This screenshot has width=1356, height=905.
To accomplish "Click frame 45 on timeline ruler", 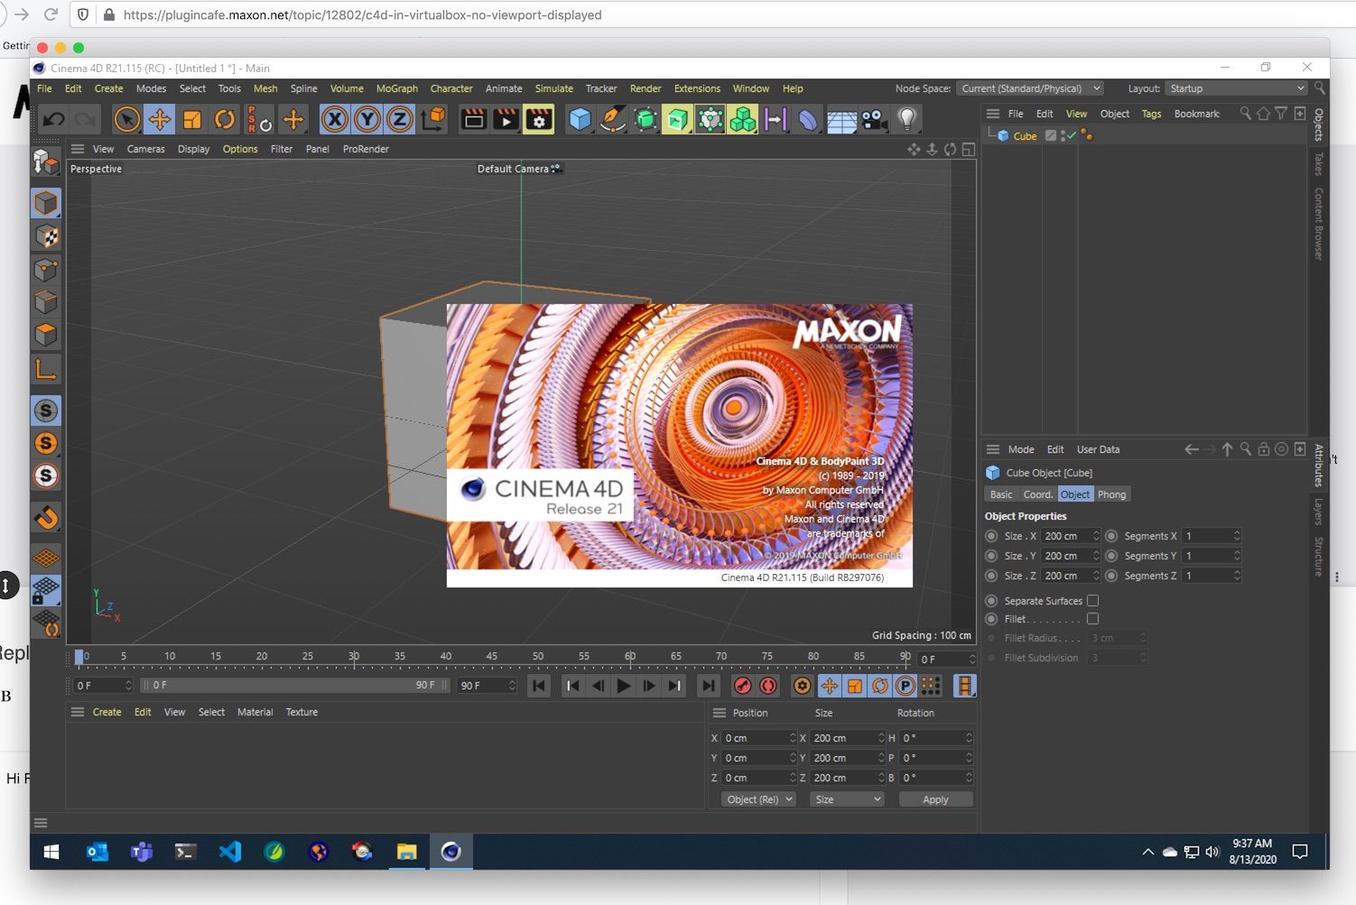I will [x=492, y=659].
